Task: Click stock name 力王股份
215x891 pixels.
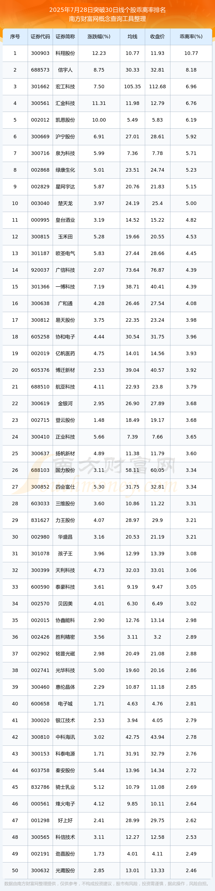Action: [x=65, y=520]
